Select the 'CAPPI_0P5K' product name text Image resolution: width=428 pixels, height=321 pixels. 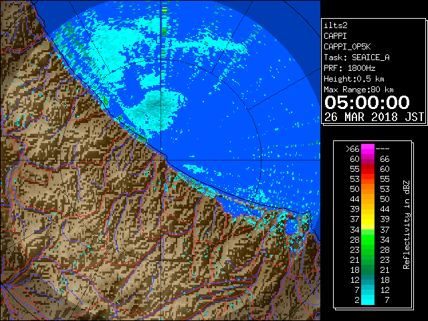[347, 47]
